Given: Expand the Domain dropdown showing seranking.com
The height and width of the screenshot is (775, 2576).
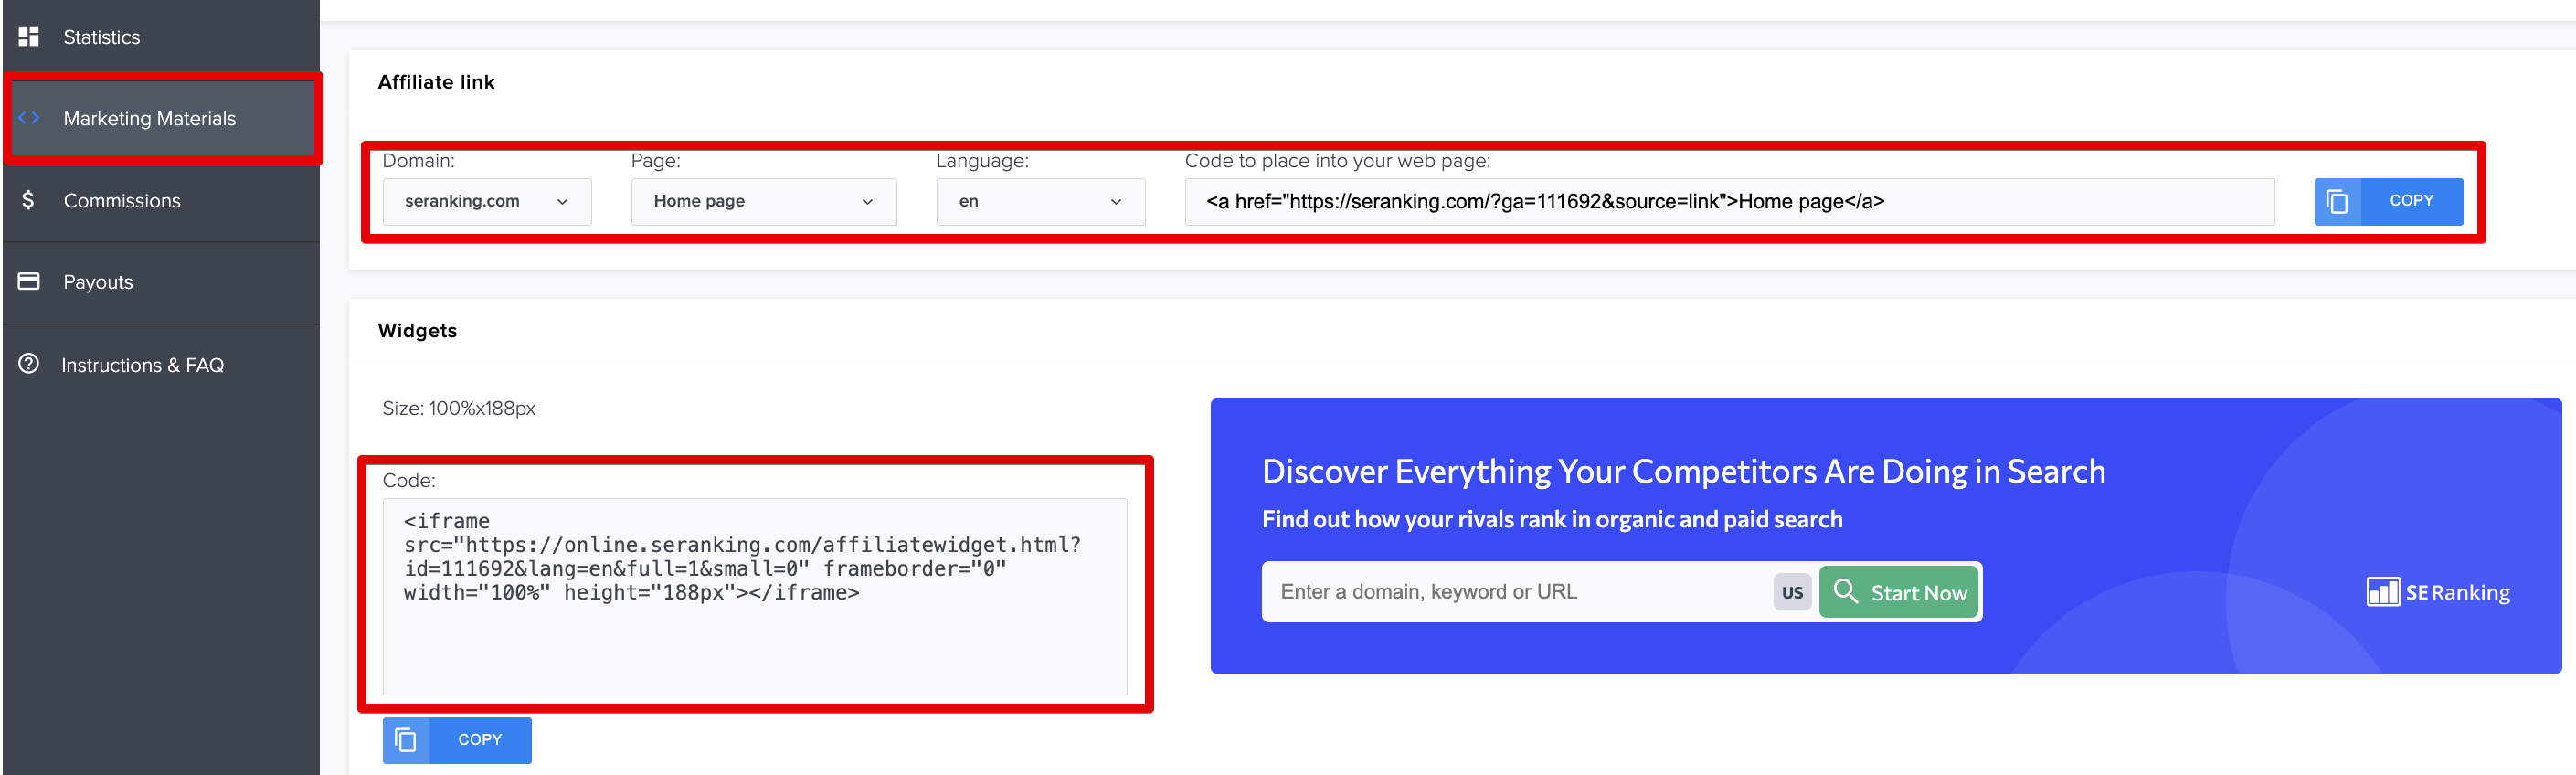Looking at the screenshot, I should tap(487, 202).
